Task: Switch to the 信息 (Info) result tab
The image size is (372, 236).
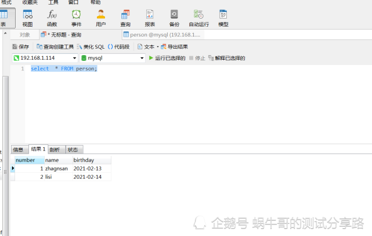Action: [20, 150]
